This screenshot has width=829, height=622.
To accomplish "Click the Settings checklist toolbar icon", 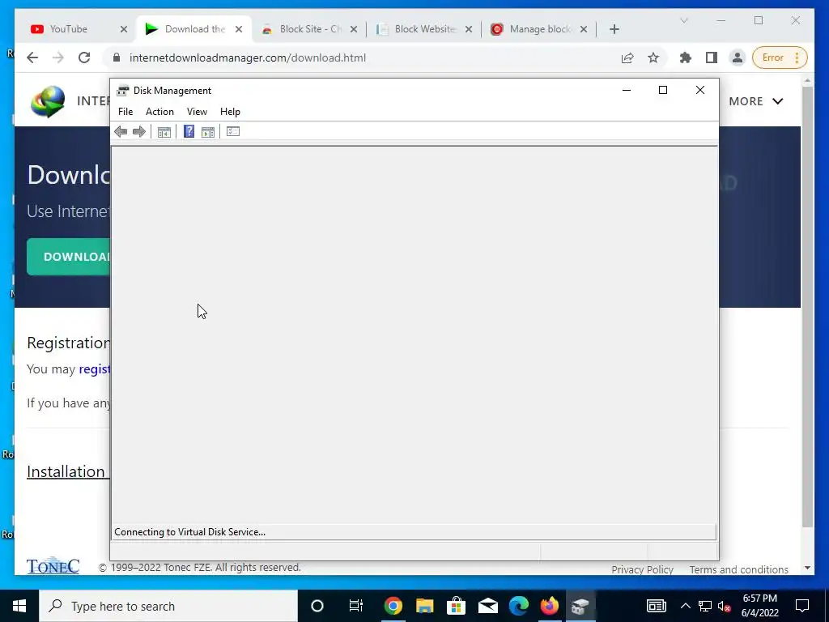I will [x=233, y=131].
